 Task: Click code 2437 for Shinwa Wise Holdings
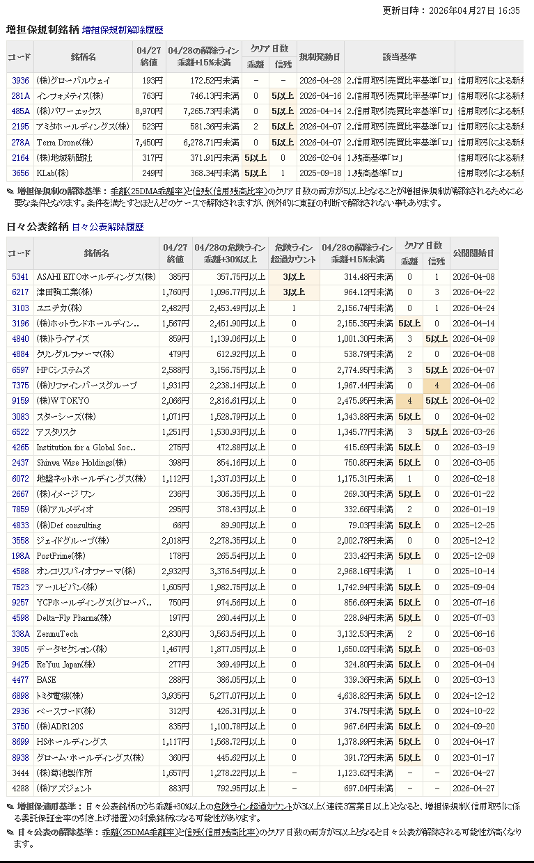tap(20, 464)
